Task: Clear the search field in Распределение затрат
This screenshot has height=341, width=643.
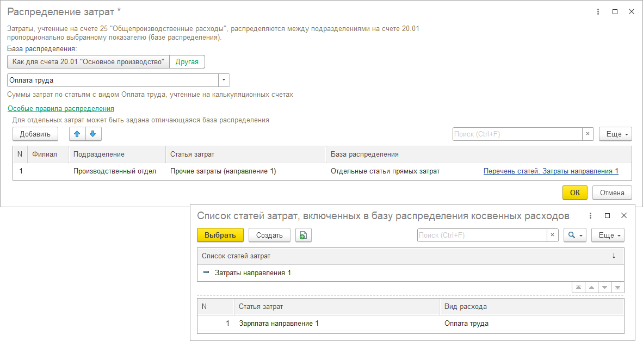Action: click(588, 134)
